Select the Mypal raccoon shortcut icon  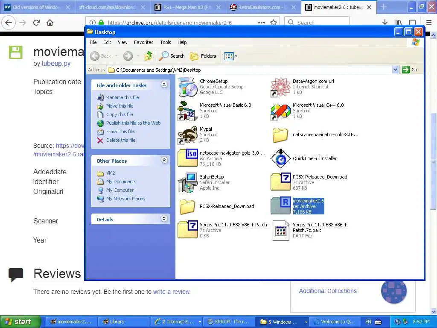(188, 135)
